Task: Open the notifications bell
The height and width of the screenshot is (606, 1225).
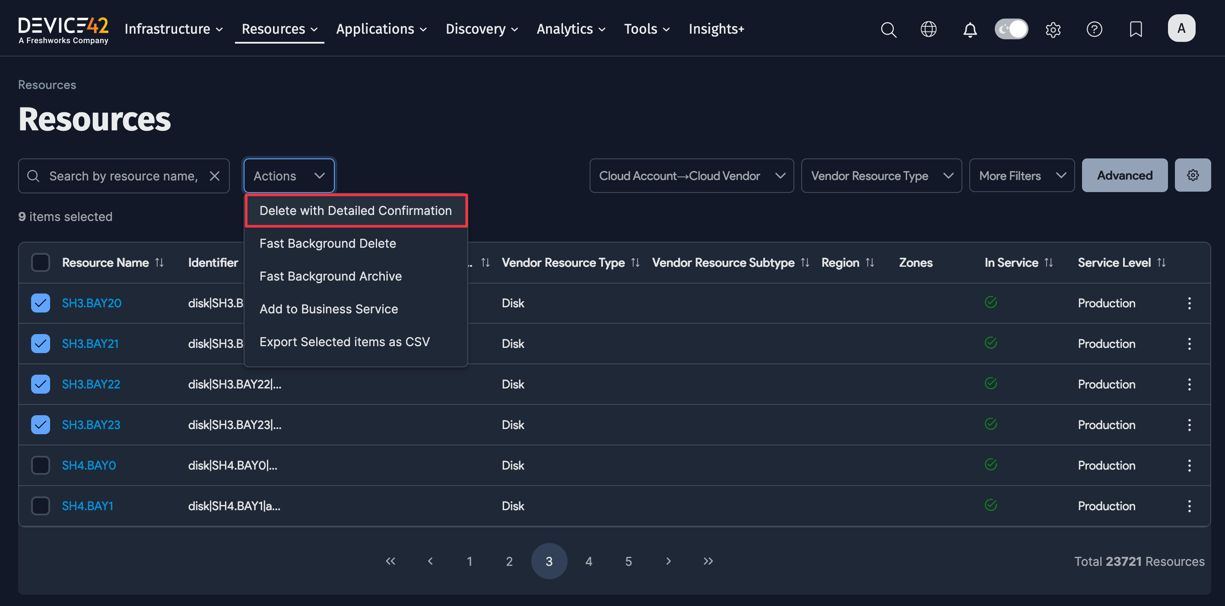Action: click(x=970, y=29)
